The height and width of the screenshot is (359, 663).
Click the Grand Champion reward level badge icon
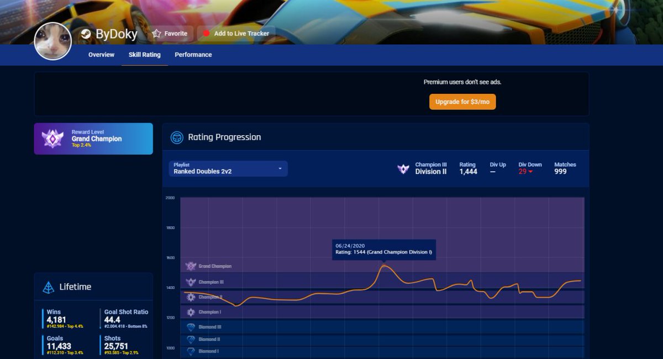pyautogui.click(x=53, y=139)
